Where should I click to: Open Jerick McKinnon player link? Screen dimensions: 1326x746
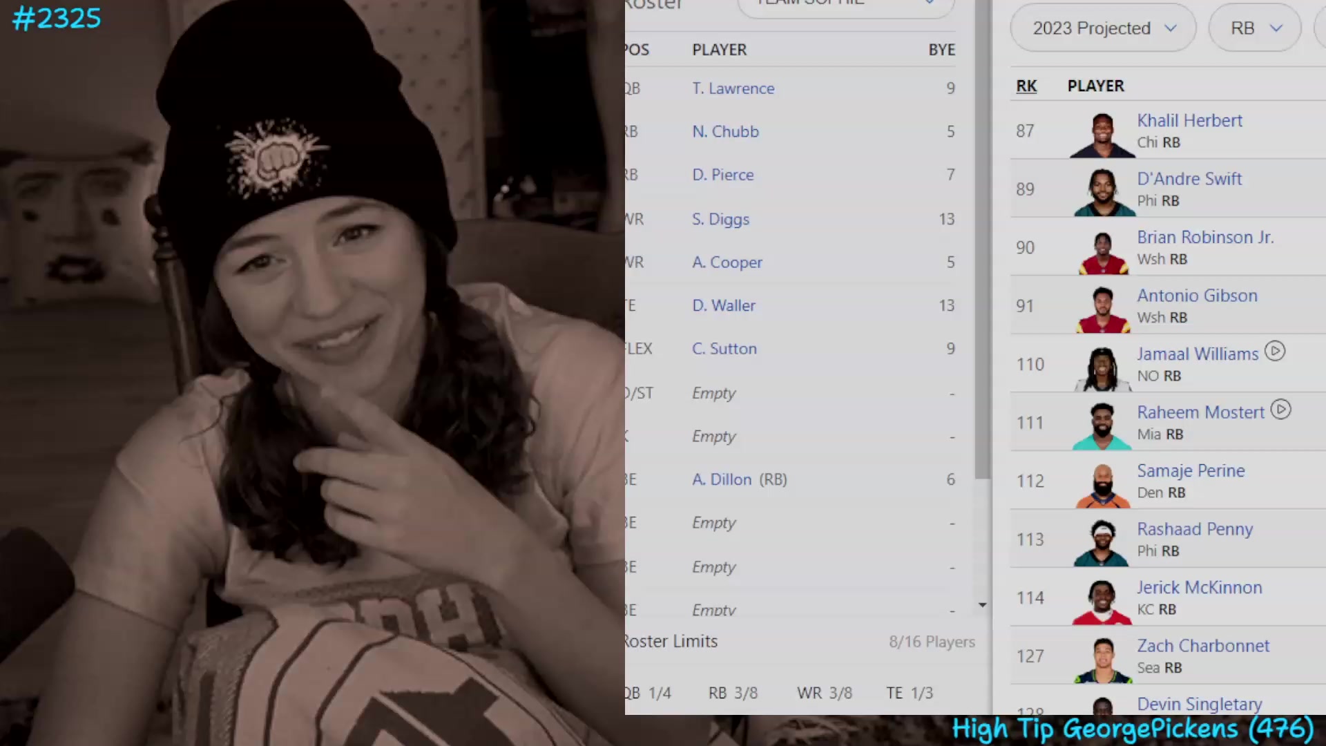click(x=1200, y=588)
